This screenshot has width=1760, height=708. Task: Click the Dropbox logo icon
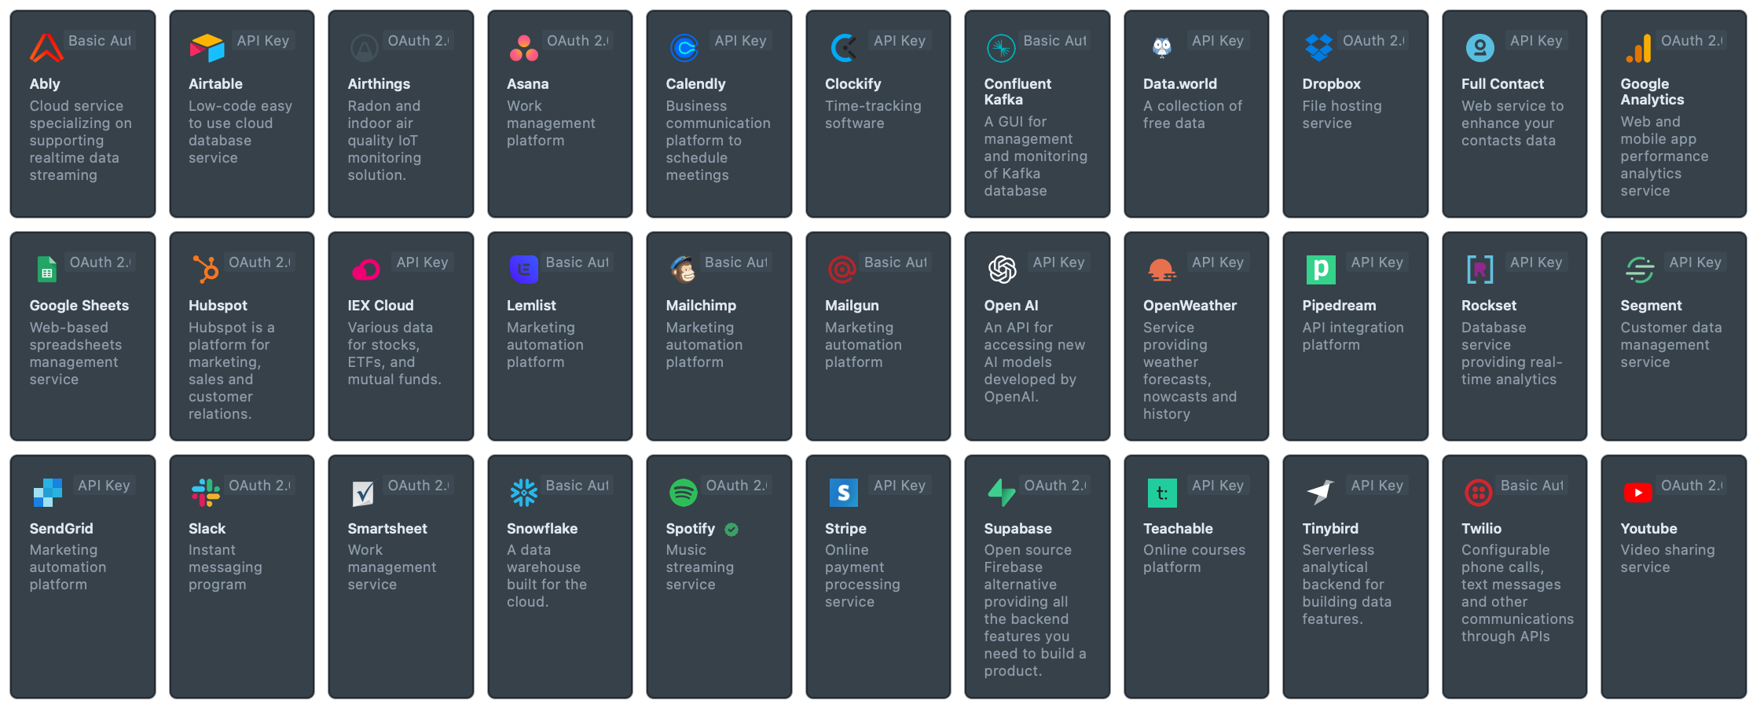[x=1319, y=48]
